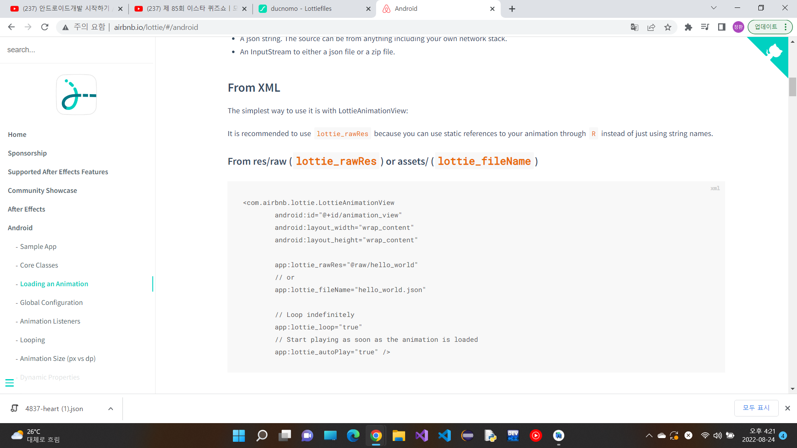Toggle the browser side panel icon
Image resolution: width=797 pixels, height=448 pixels.
click(x=721, y=27)
